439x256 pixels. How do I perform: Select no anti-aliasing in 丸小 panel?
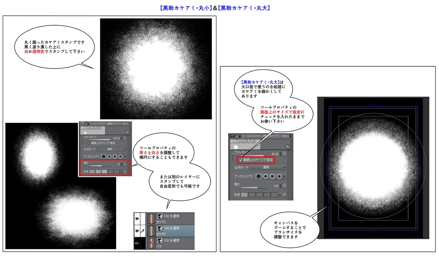click(104, 157)
